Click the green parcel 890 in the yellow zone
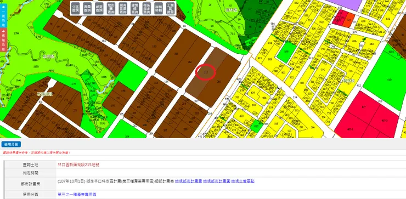406x199 pixels. coord(286,52)
